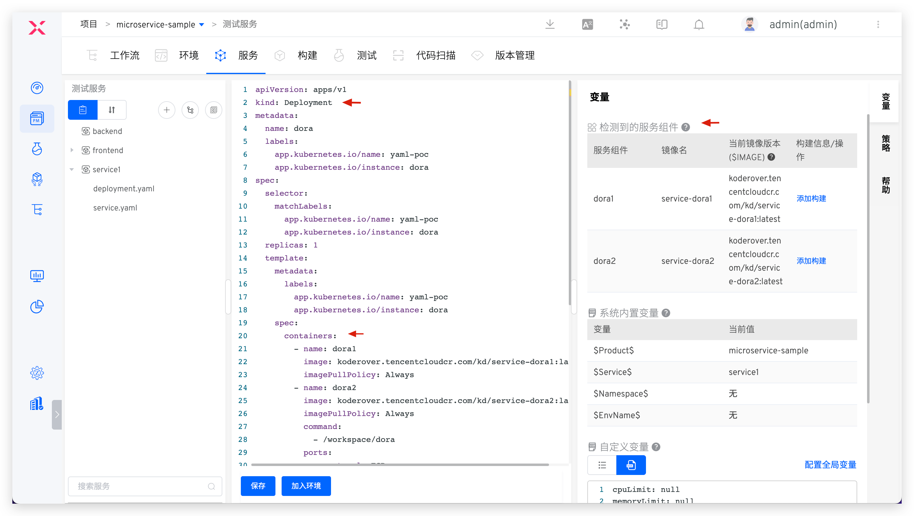
Task: Switch to the 构建 tab
Action: point(307,55)
